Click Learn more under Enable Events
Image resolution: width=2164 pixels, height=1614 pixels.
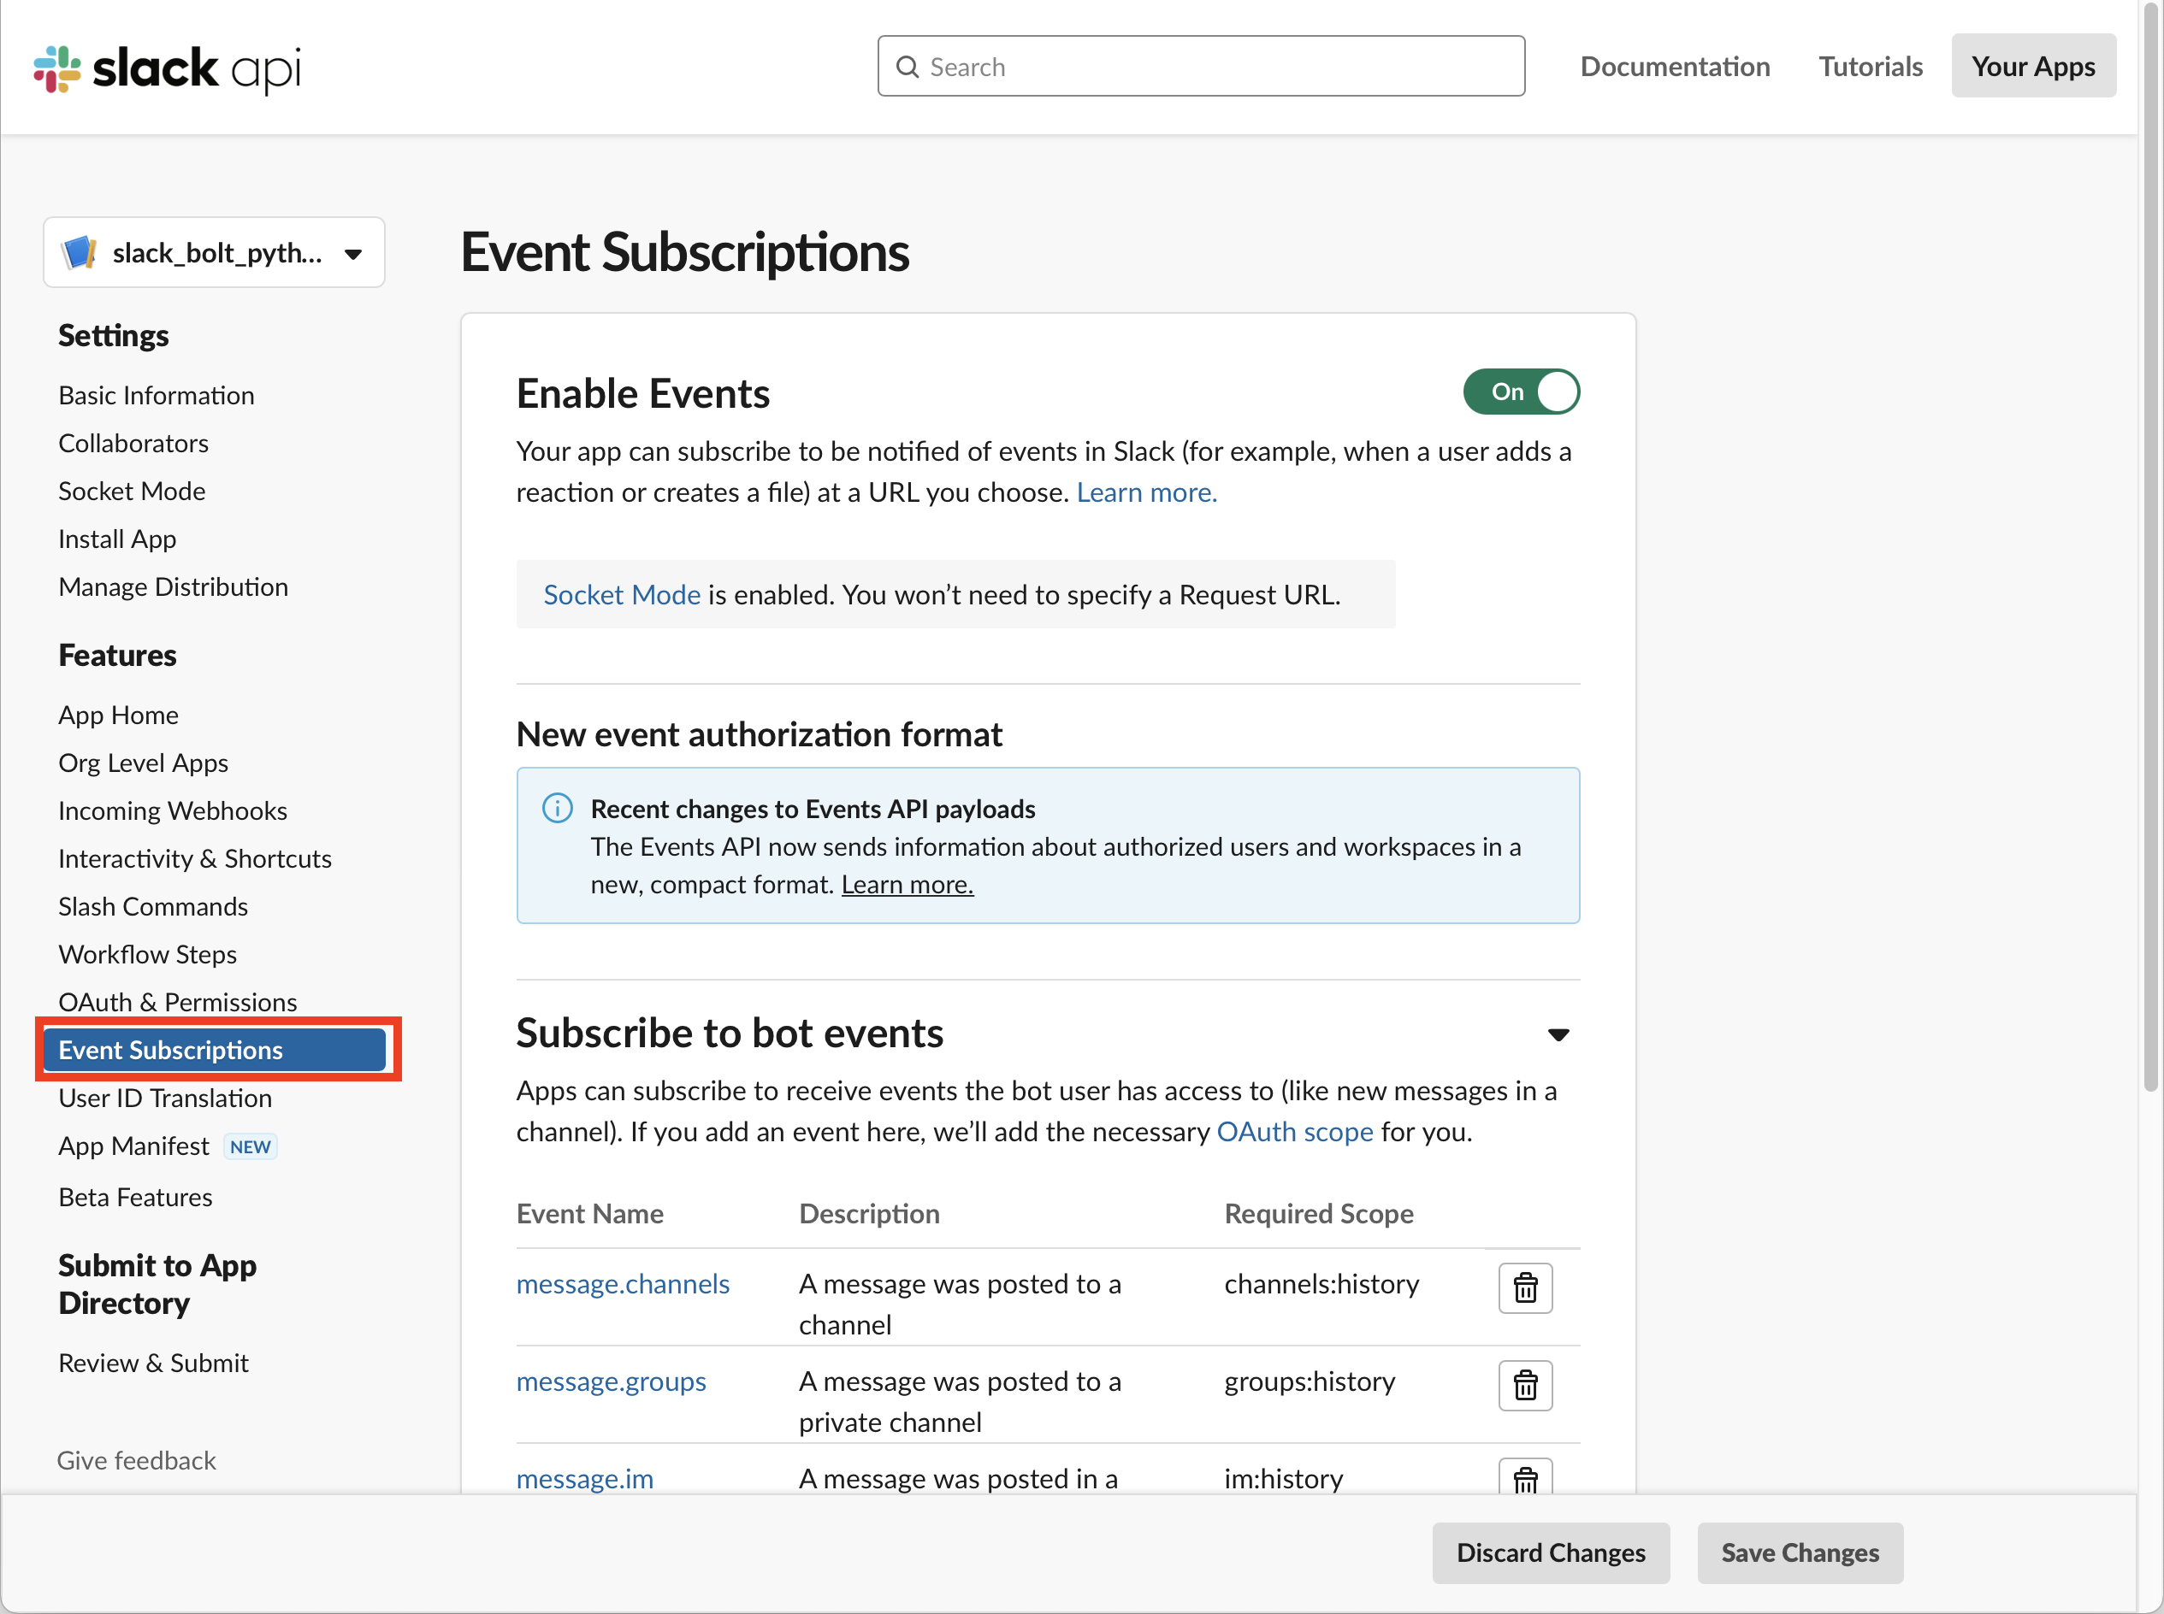pos(1146,492)
